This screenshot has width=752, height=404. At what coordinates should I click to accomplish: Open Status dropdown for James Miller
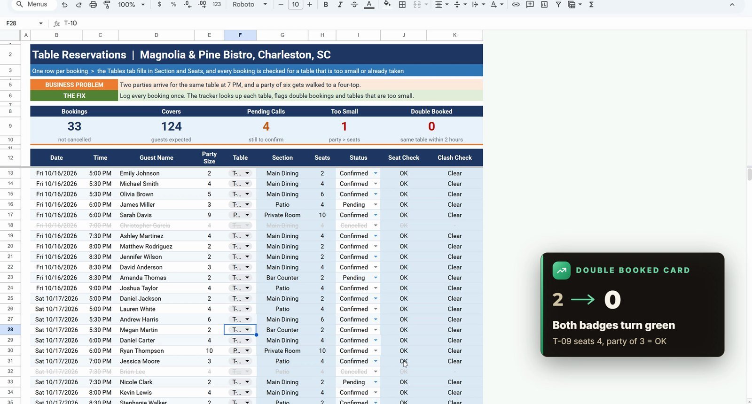click(x=376, y=205)
